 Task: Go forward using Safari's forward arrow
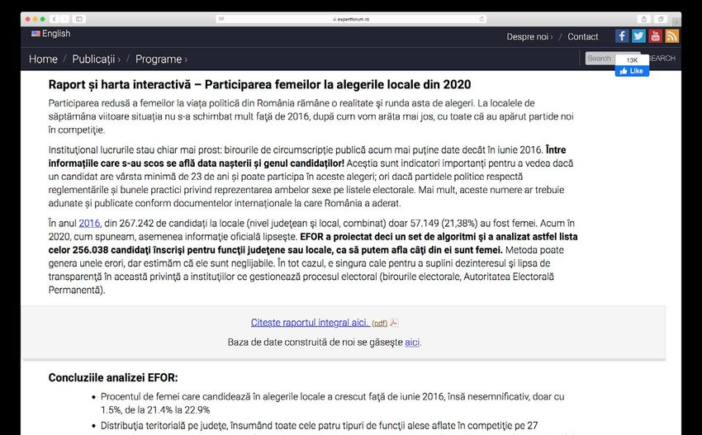(64, 19)
